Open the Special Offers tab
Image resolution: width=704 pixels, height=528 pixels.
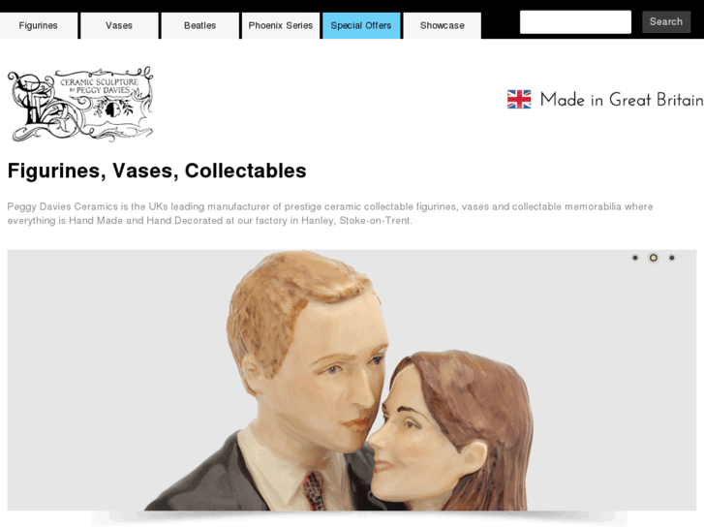click(361, 25)
